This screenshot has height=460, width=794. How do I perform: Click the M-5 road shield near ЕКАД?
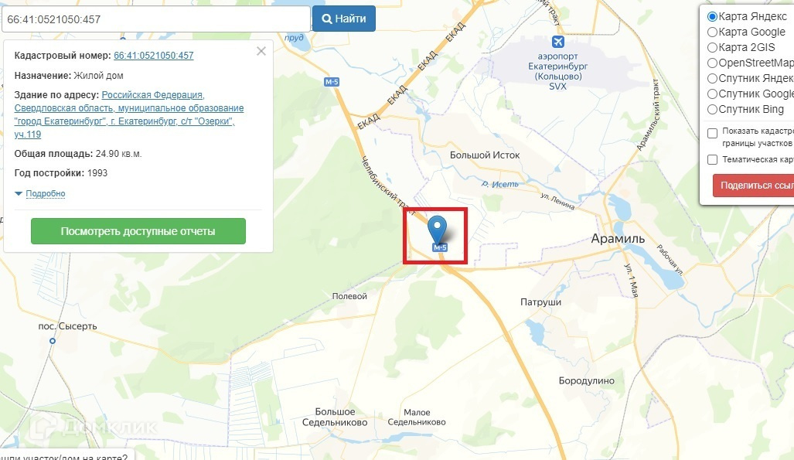332,82
